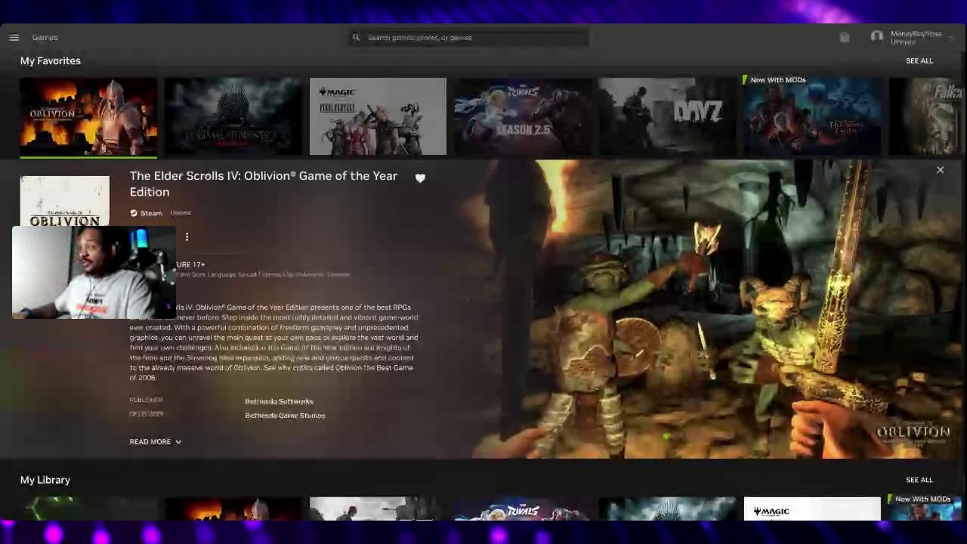The width and height of the screenshot is (967, 544).
Task: Click the Games header label
Action: 45,37
